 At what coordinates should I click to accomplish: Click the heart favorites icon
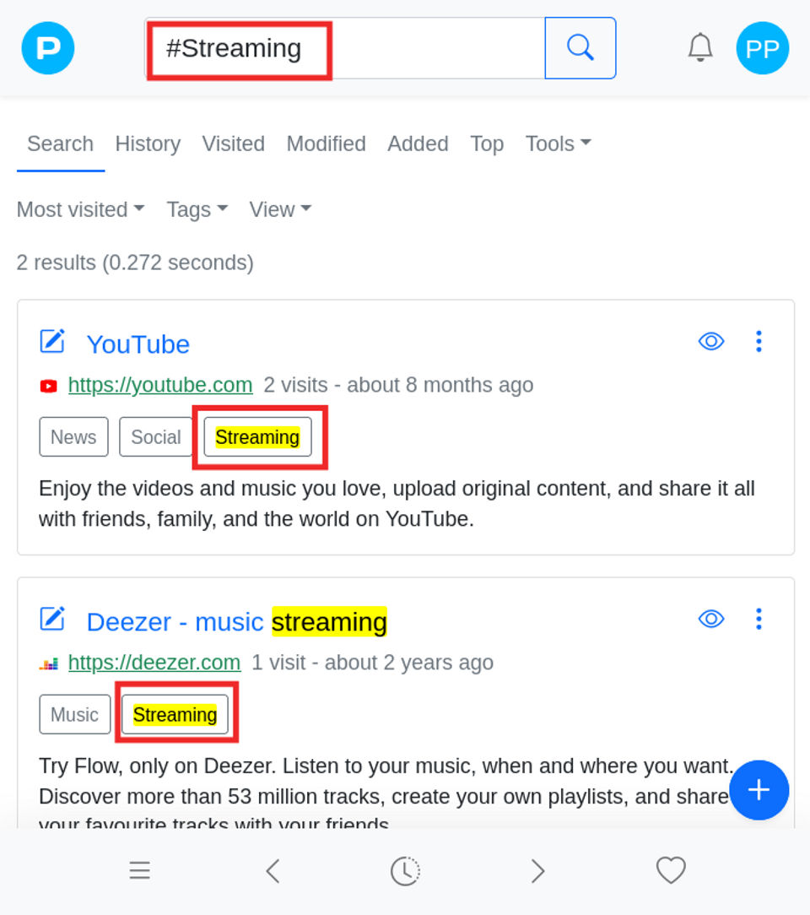coord(671,870)
